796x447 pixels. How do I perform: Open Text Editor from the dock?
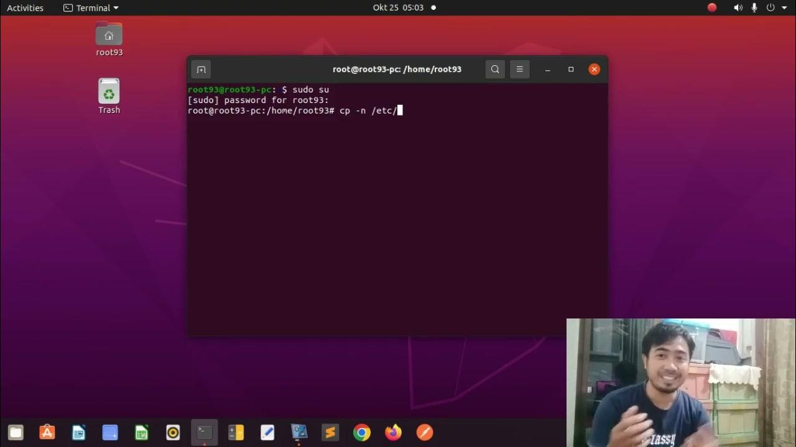tap(267, 432)
